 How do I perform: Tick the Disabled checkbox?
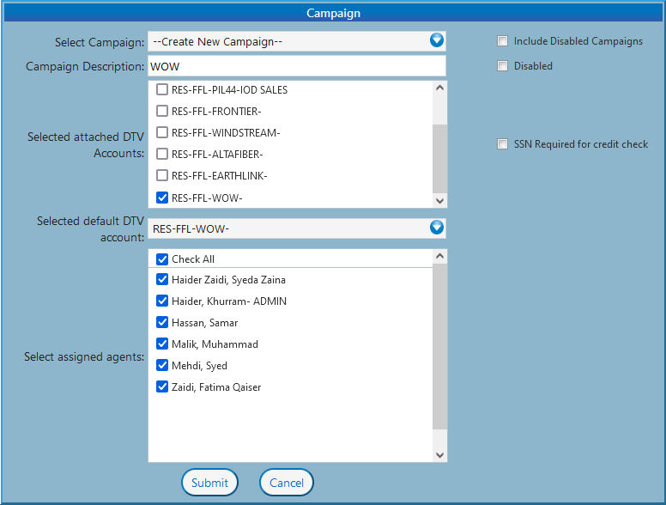tap(503, 66)
